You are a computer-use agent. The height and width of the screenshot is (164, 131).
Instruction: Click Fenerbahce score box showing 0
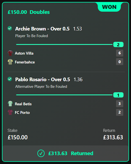120,62
